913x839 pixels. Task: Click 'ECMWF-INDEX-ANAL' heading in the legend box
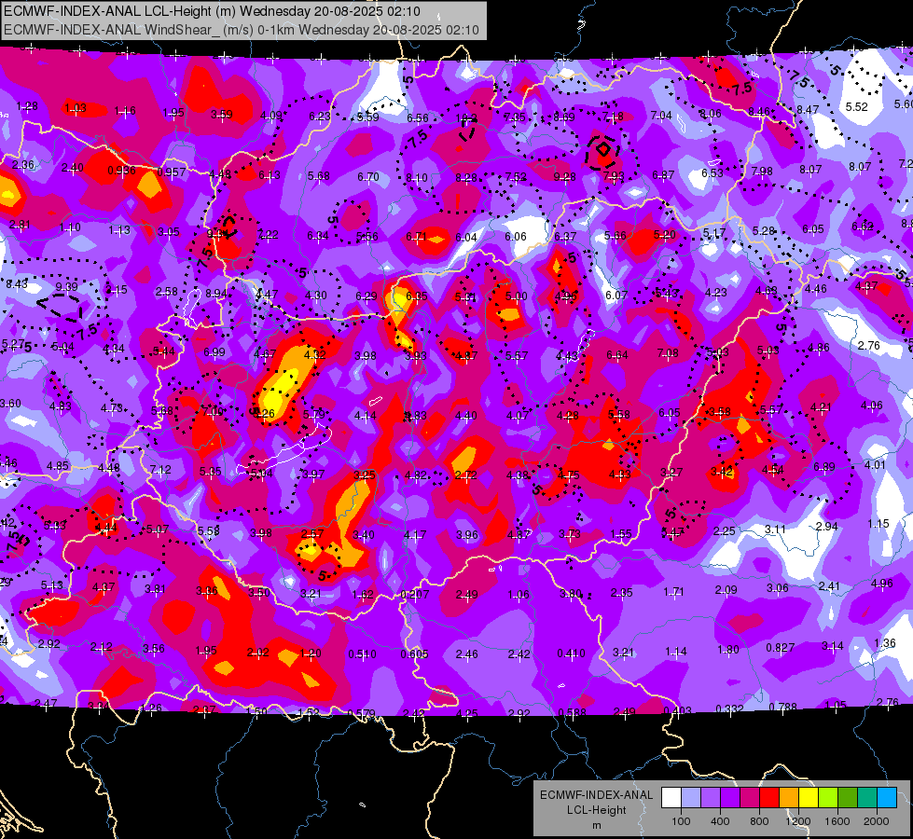coord(596,795)
